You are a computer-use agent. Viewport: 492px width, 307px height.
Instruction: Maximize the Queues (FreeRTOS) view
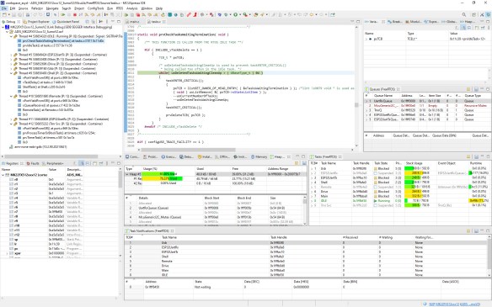488,89
